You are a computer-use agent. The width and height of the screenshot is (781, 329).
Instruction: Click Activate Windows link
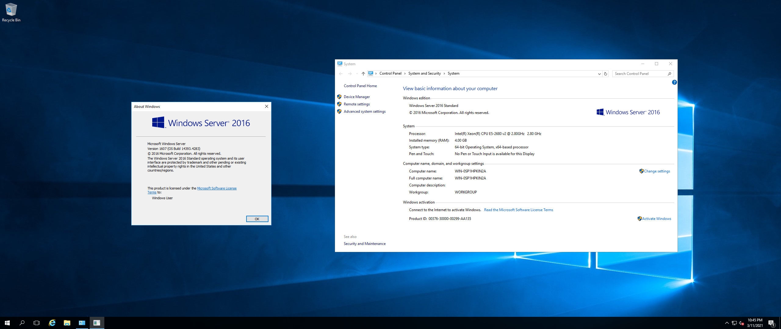coord(657,219)
